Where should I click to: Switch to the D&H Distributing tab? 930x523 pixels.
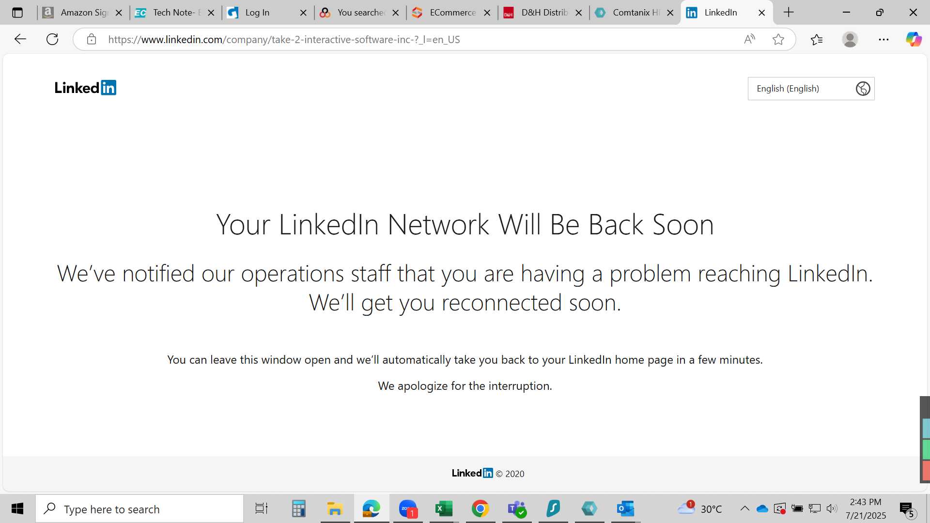[x=543, y=13]
